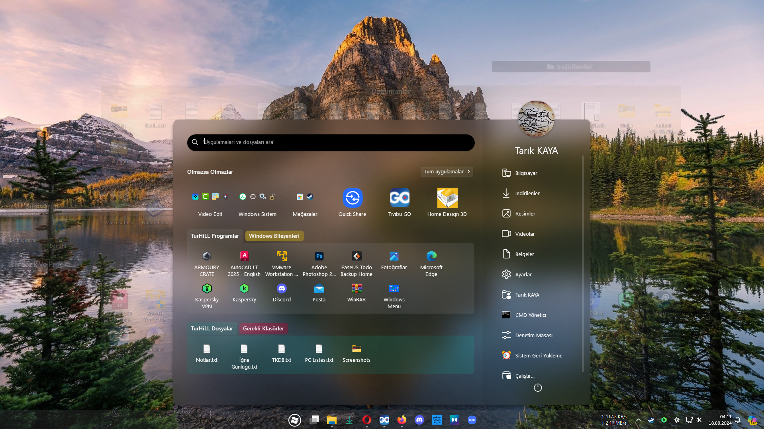Image resolution: width=764 pixels, height=429 pixels.
Task: Open Discord from the start menu
Action: 282,293
